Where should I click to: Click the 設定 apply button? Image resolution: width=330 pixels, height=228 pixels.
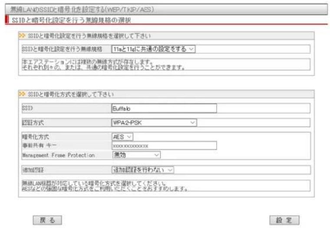[x=284, y=220]
